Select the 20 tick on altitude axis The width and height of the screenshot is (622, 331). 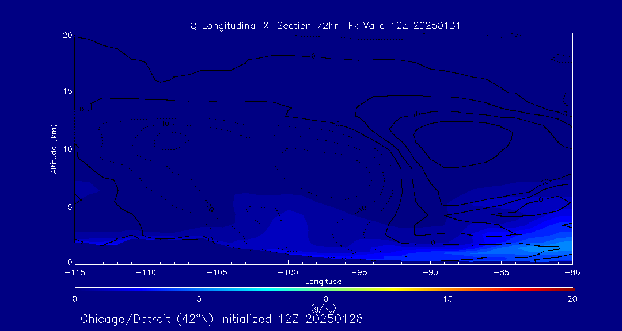(67, 35)
